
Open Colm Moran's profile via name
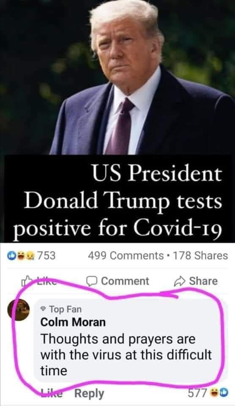(x=73, y=322)
